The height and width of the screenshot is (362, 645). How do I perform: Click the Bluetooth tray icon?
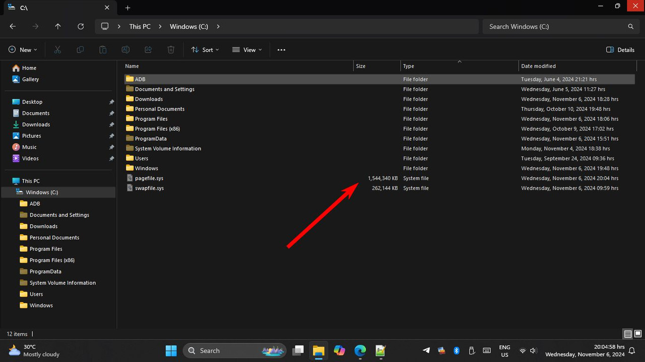click(x=457, y=350)
